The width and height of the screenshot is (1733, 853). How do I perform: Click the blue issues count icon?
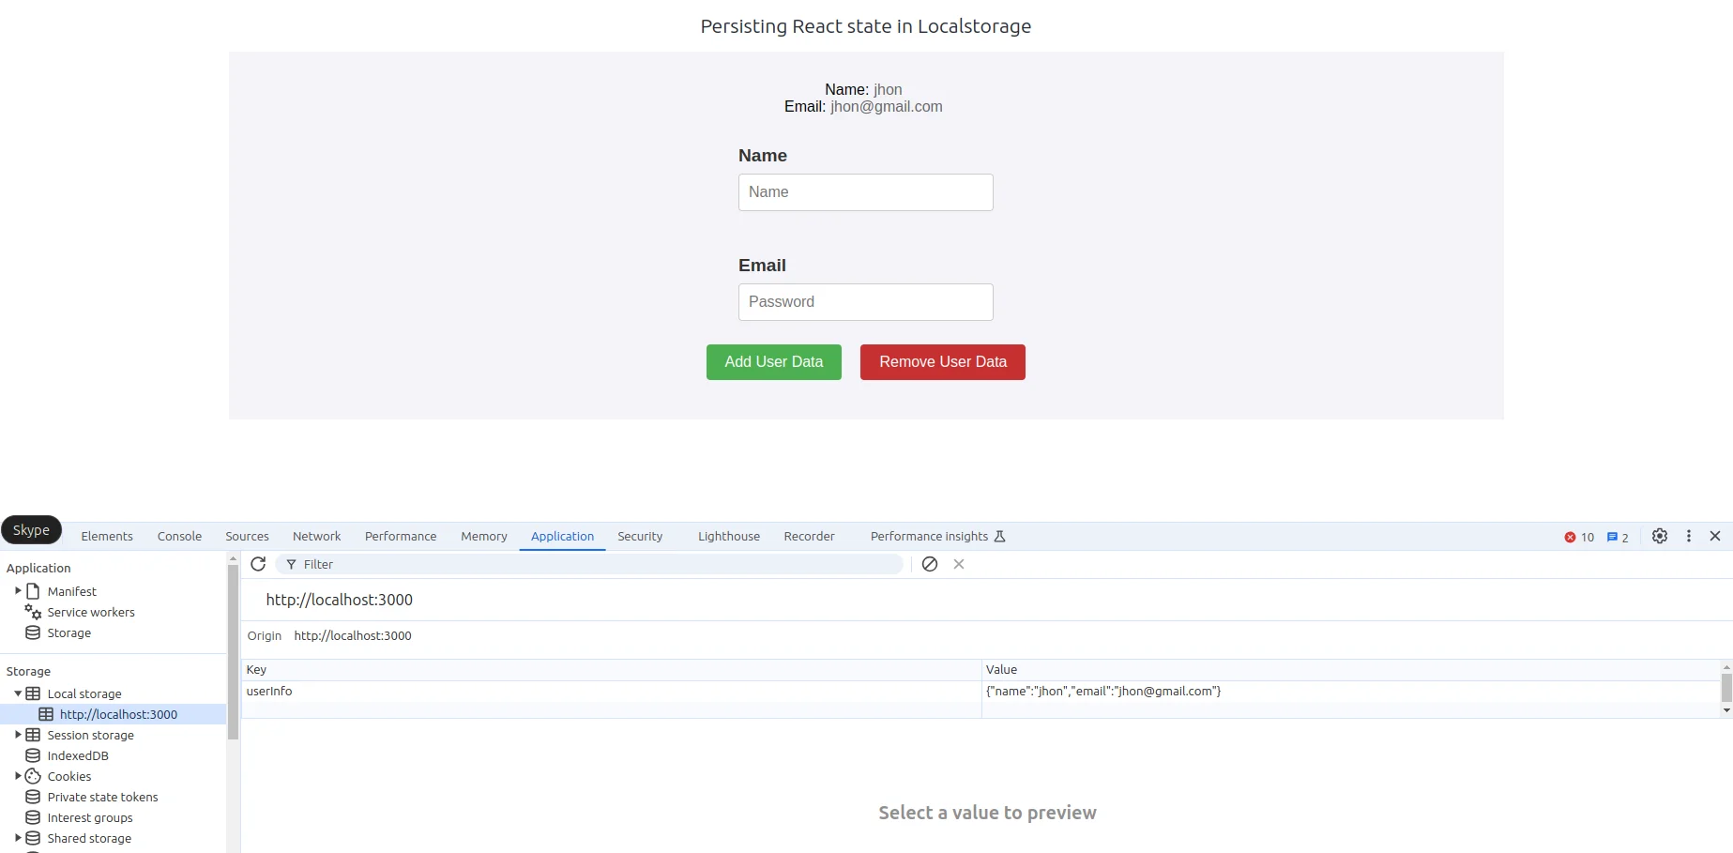(1617, 537)
